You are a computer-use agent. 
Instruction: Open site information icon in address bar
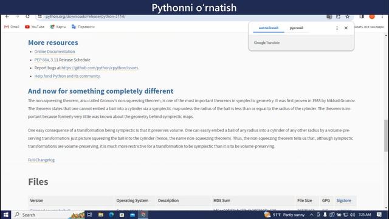pos(40,16)
